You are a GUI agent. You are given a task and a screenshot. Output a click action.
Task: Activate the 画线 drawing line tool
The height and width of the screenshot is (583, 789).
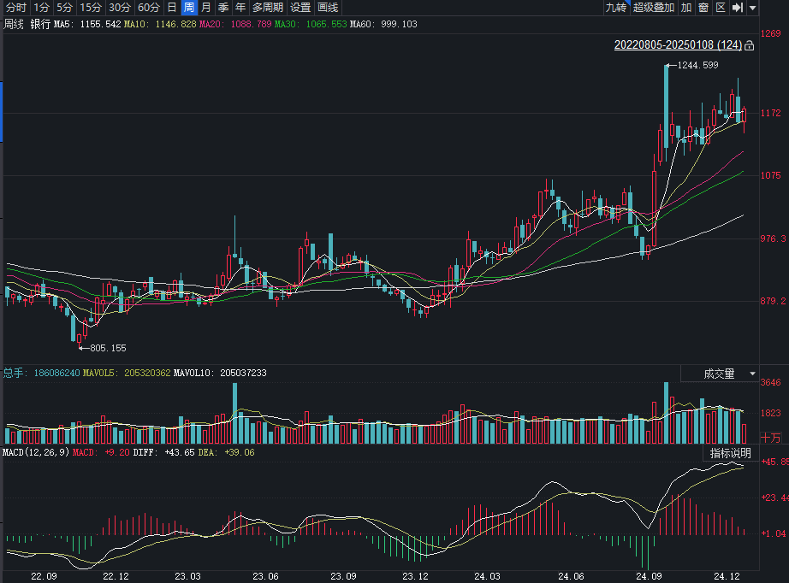[328, 8]
